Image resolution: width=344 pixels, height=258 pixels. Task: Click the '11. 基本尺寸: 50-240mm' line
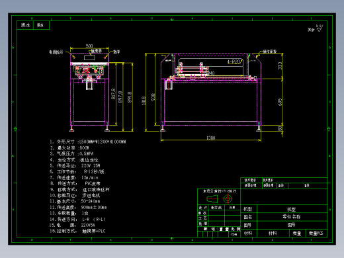click(x=75, y=201)
